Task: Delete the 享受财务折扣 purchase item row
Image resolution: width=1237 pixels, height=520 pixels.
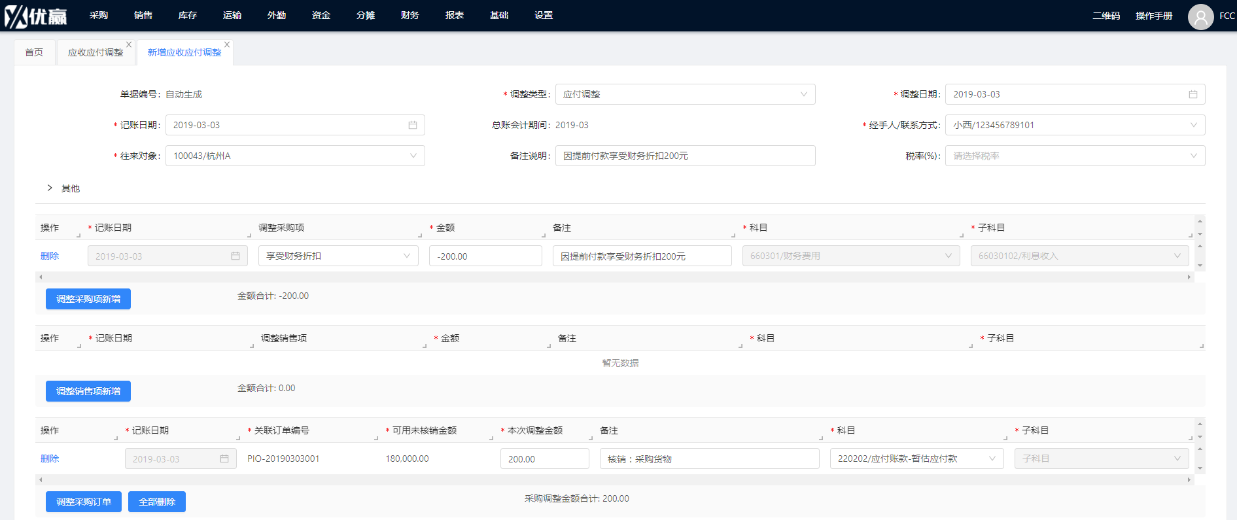Action: (x=50, y=256)
